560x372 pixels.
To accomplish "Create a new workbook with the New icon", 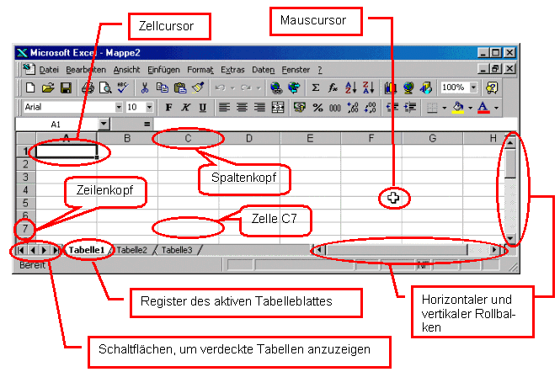I will pyautogui.click(x=30, y=88).
